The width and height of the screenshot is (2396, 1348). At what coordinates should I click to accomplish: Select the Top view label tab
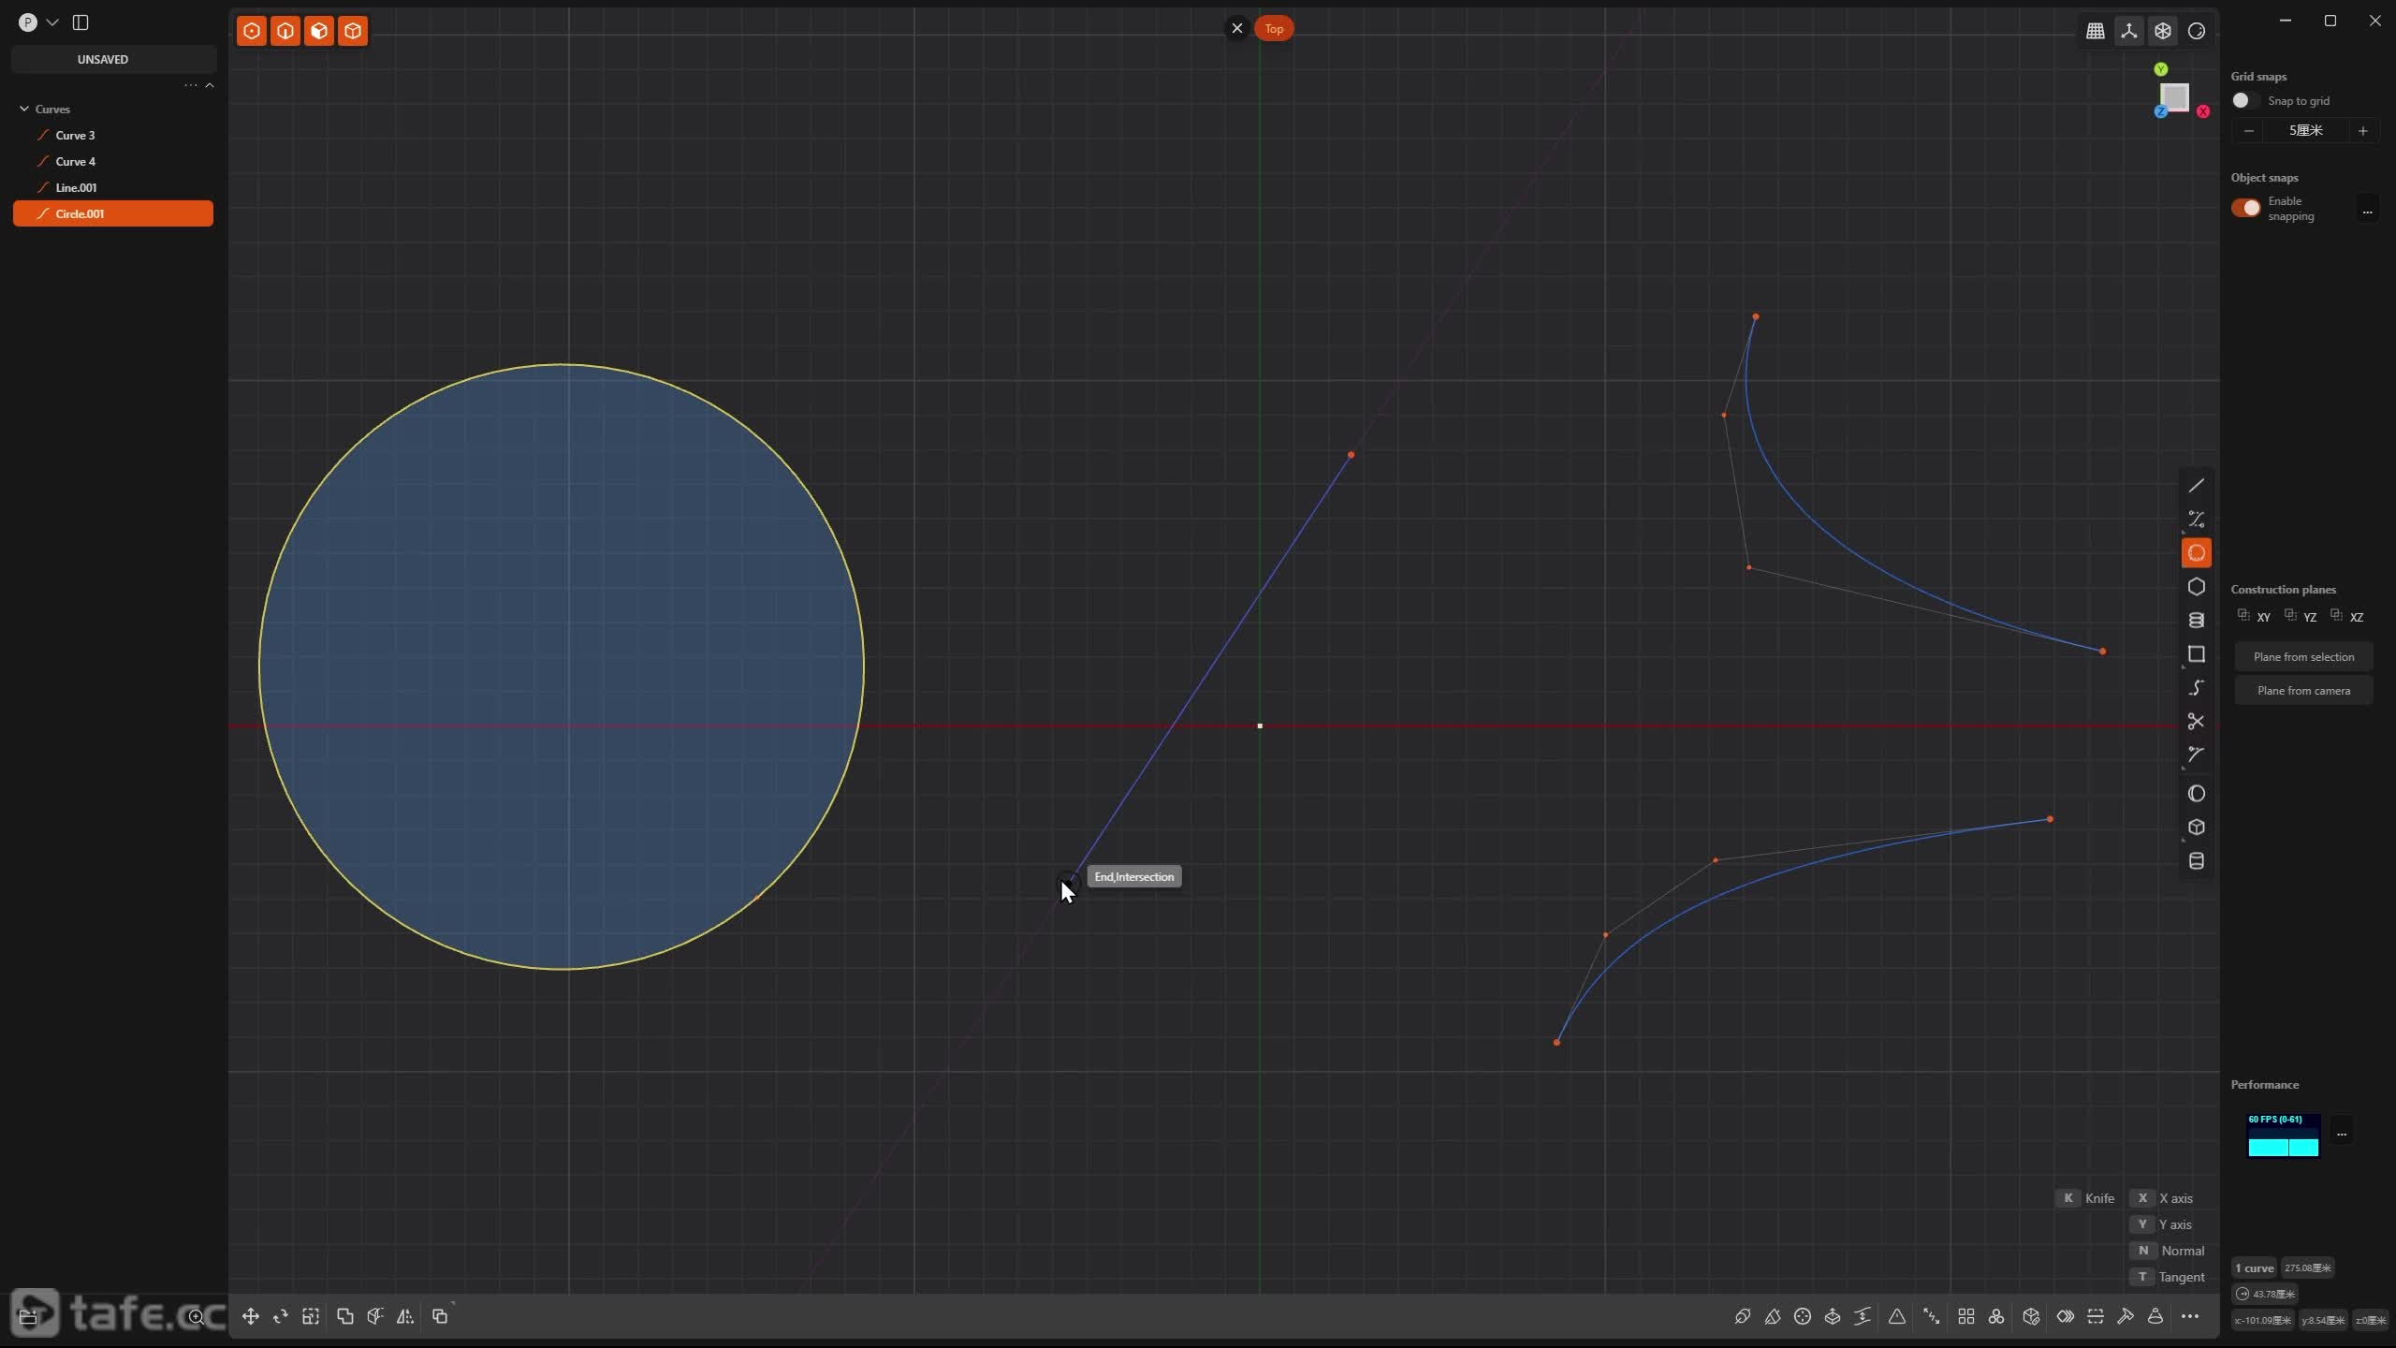point(1274,28)
